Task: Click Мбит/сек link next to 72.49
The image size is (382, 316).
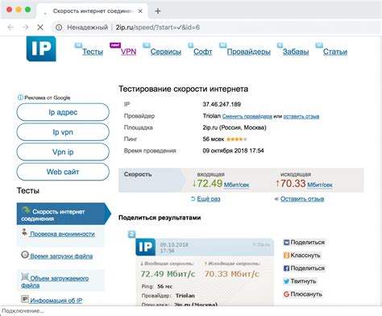Action: point(236,185)
